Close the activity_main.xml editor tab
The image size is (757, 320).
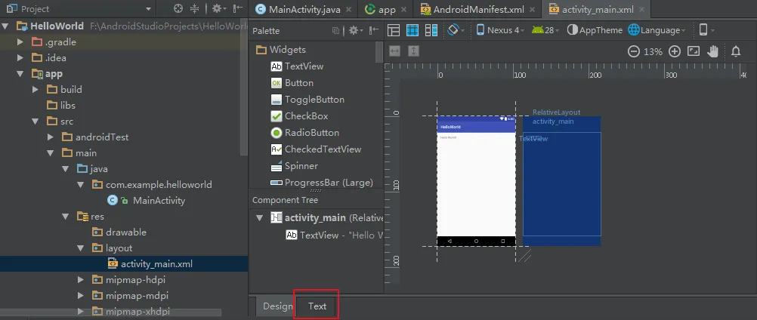click(642, 10)
